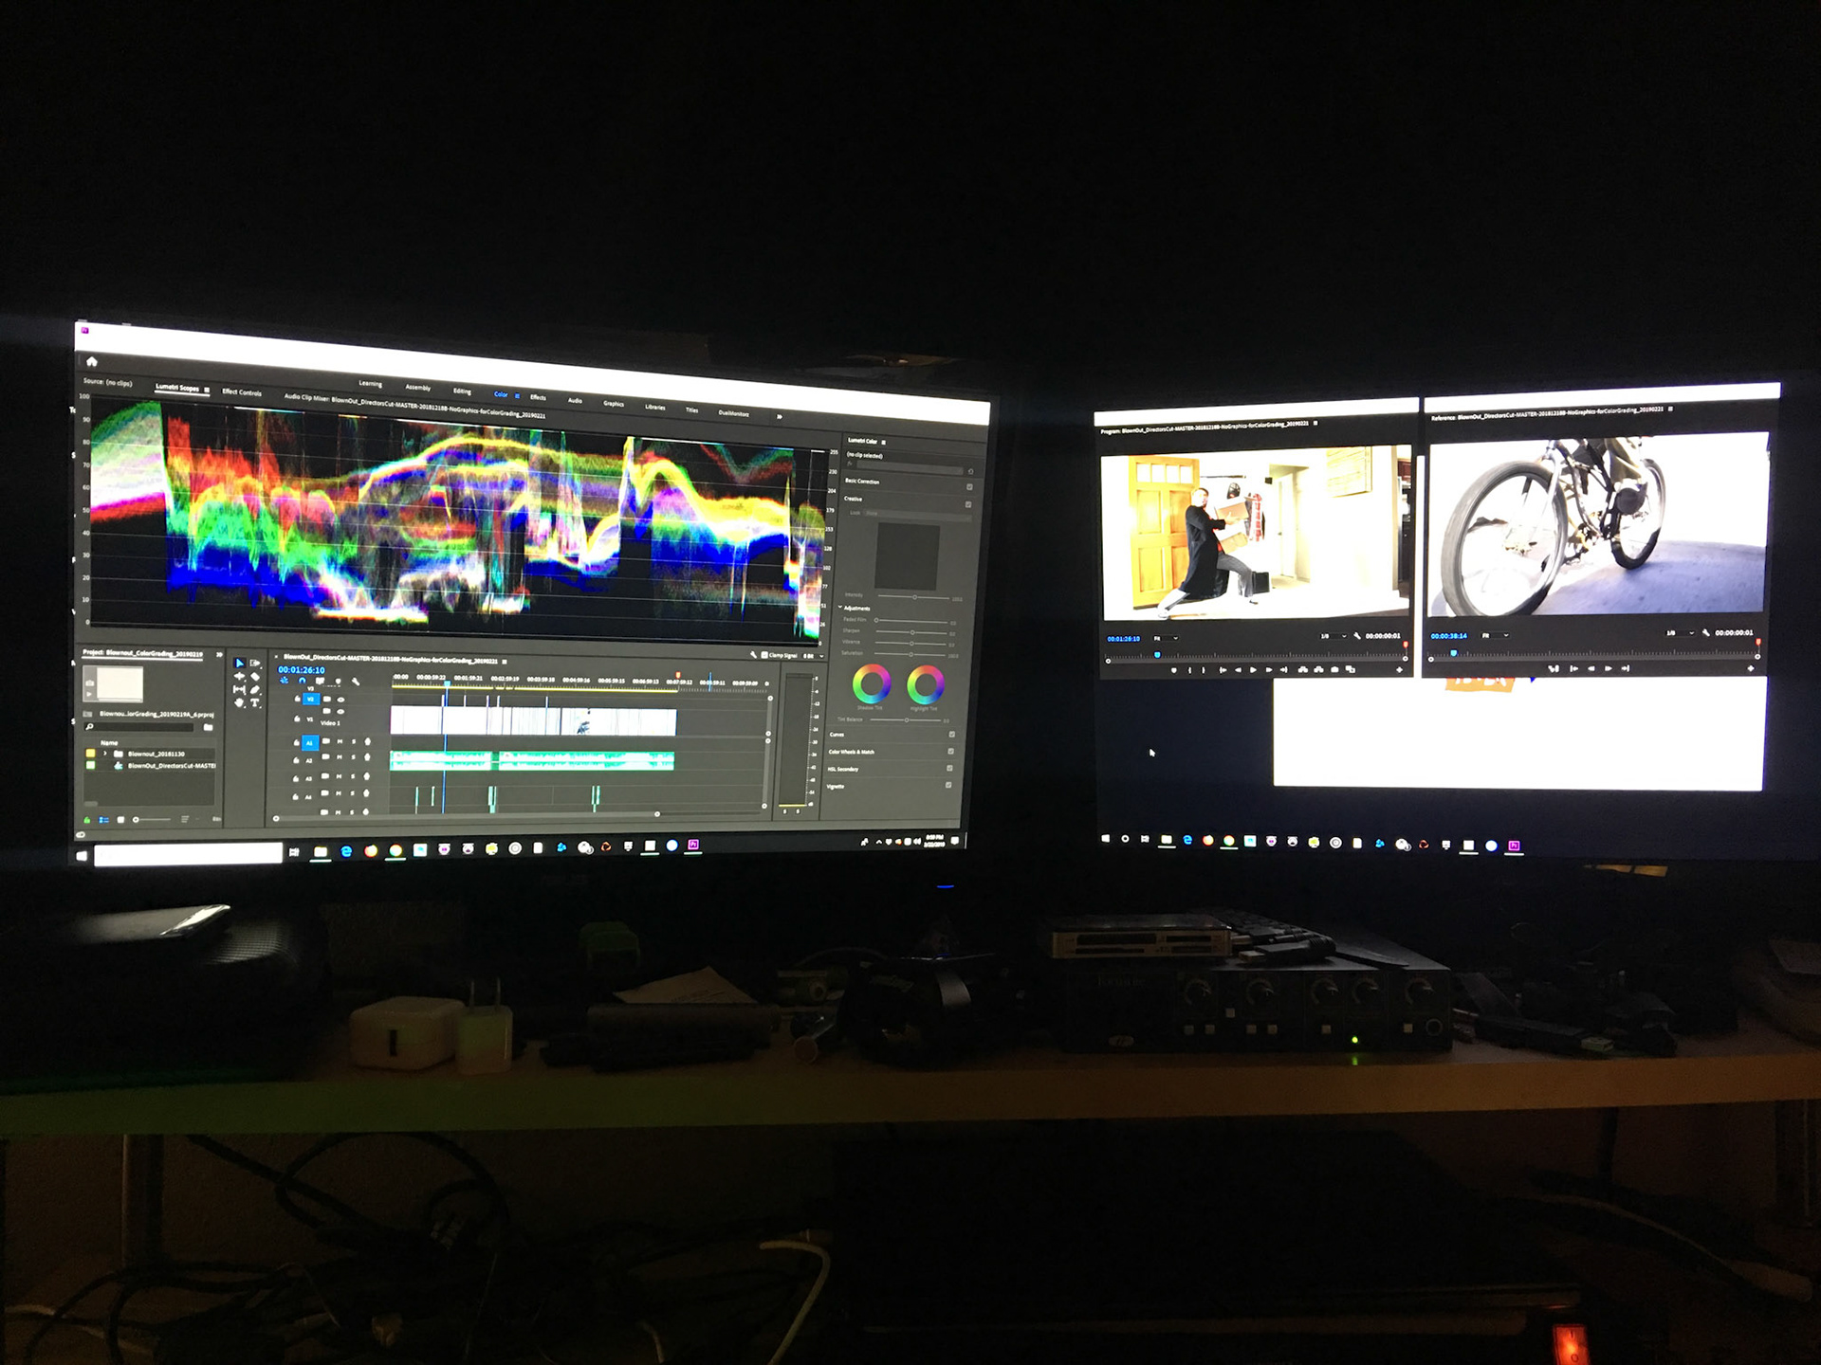Open the Audio workspace tab
This screenshot has height=1365, width=1821.
575,401
